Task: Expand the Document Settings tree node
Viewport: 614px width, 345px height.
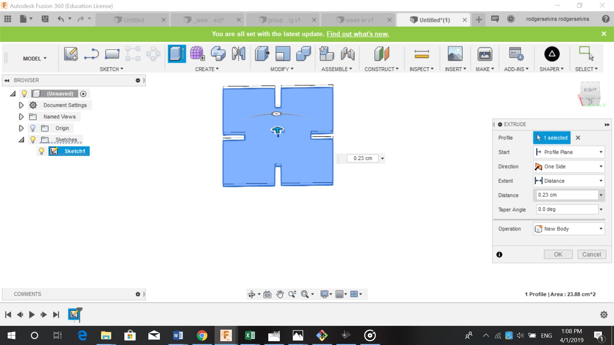Action: 21,105
